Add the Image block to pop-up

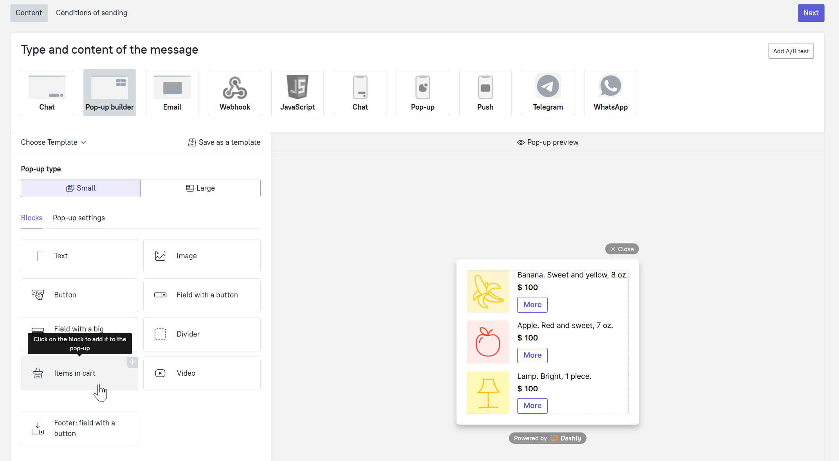[202, 256]
